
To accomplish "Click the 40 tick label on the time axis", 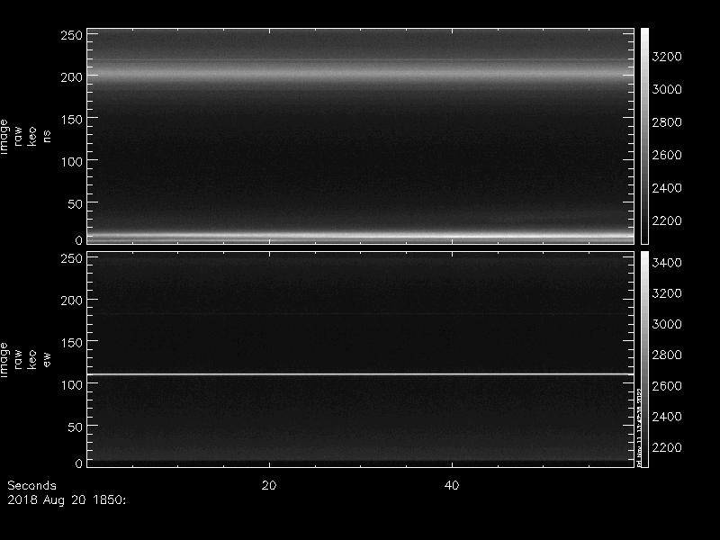I will tap(453, 485).
